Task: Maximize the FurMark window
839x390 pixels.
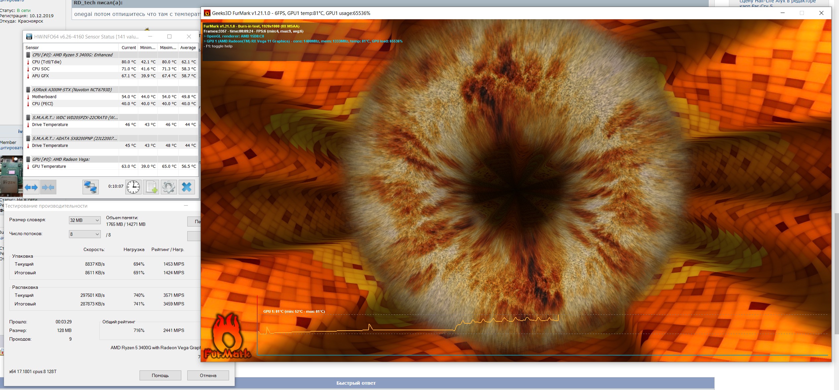Action: coord(802,13)
